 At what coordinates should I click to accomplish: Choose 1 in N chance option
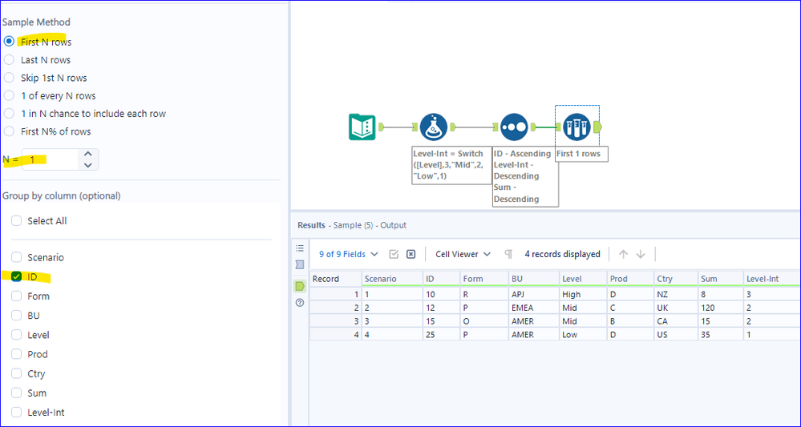point(9,113)
